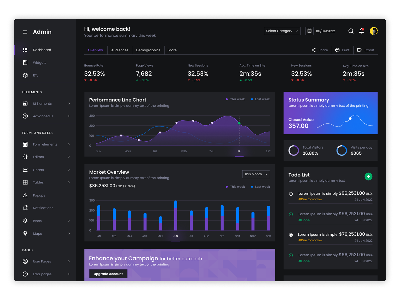Click the Upgrade Account button
Image resolution: width=400 pixels, height=300 pixels.
tap(108, 274)
